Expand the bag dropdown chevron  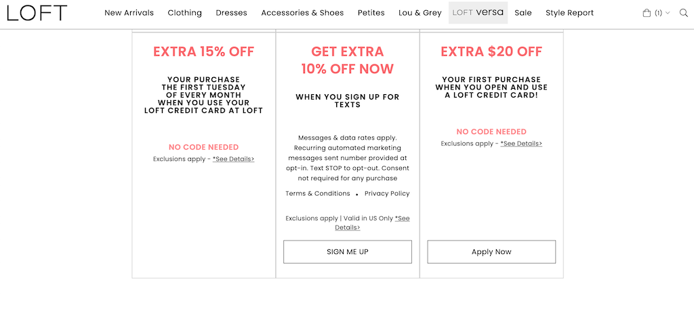coord(668,13)
